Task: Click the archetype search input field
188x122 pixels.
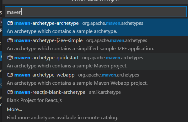Action: (96, 12)
